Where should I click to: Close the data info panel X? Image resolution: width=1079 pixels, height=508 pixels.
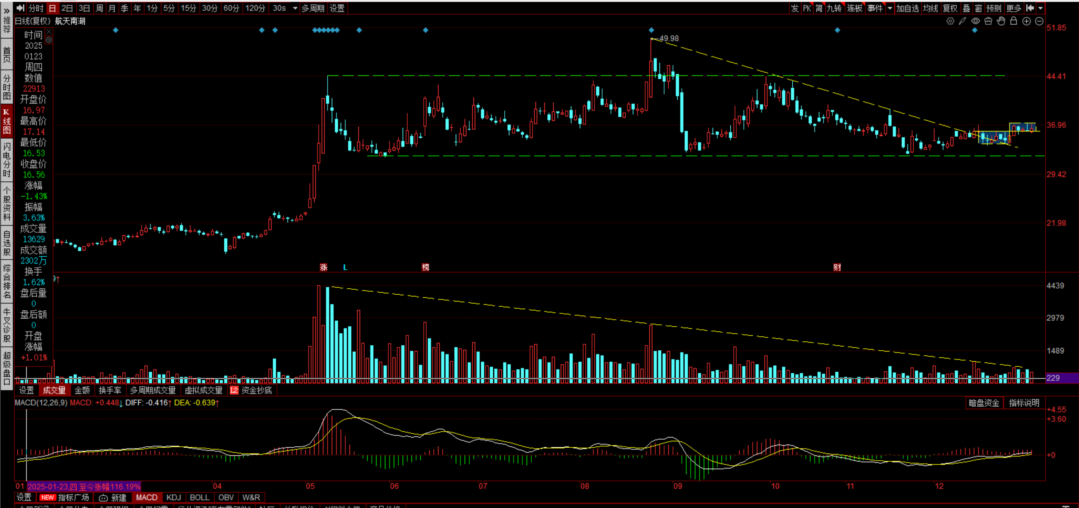click(49, 32)
